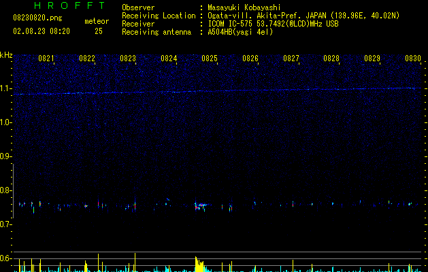Click the 0827 time marker
Screen dimensions: 428x272
(291, 58)
